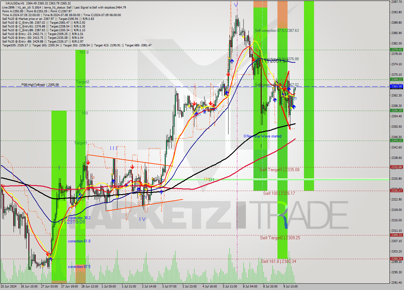Click the red 2335.08 price tag

(x=396, y=167)
